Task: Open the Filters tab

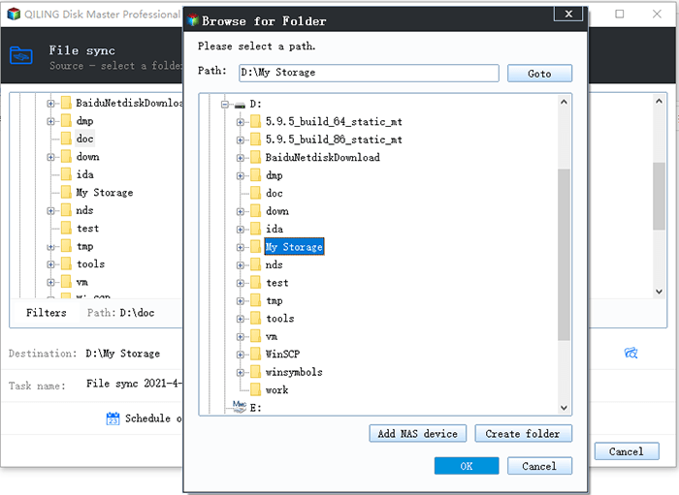Action: tap(47, 313)
